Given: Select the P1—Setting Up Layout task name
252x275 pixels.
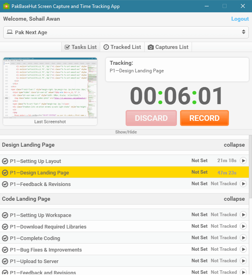Looking at the screenshot, I should tap(35, 161).
